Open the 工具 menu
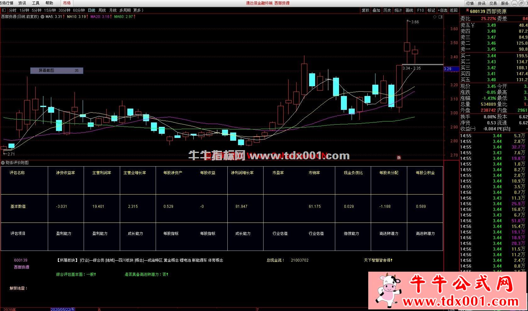This screenshot has width=528, height=311. (x=36, y=3)
